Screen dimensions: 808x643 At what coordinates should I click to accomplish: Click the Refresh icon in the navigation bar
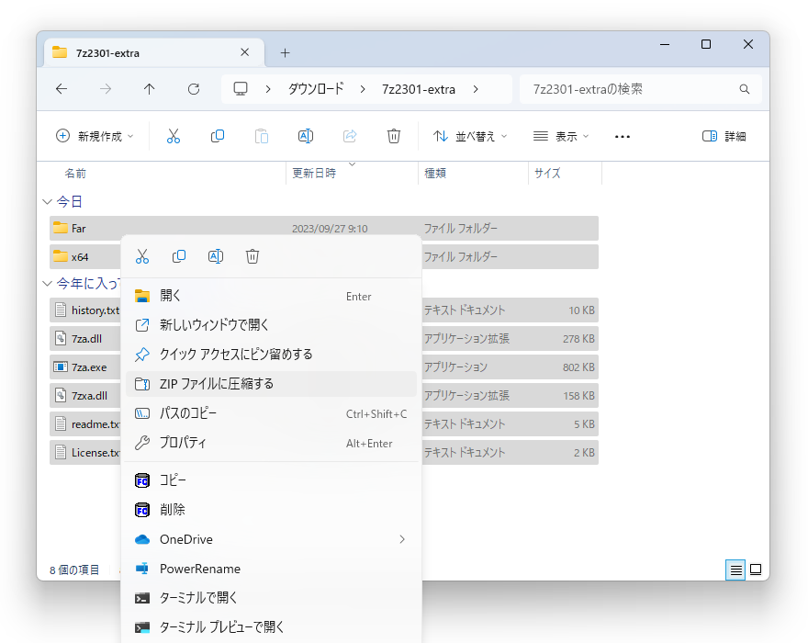pos(193,88)
